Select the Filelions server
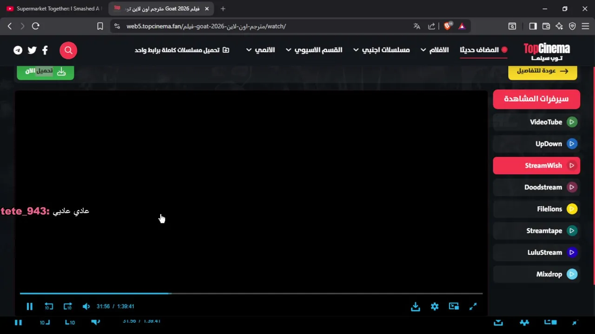Image resolution: width=595 pixels, height=334 pixels. [x=536, y=209]
